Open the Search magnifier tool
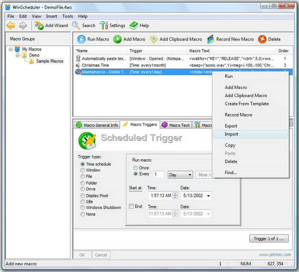299x272 pixels. click(x=84, y=25)
